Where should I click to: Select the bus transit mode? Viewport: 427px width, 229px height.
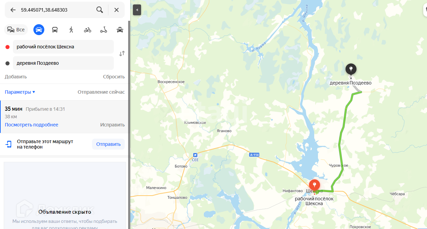tap(55, 30)
